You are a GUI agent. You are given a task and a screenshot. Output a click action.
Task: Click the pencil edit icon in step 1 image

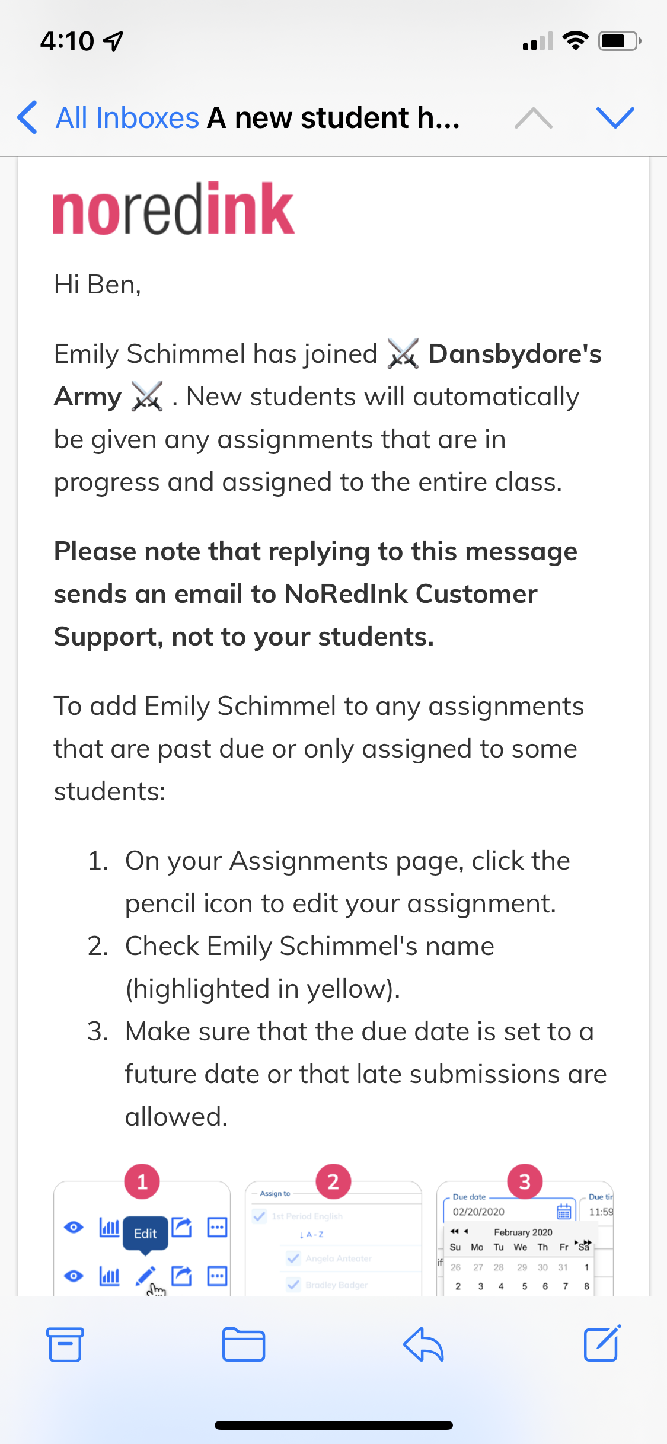pos(146,1276)
